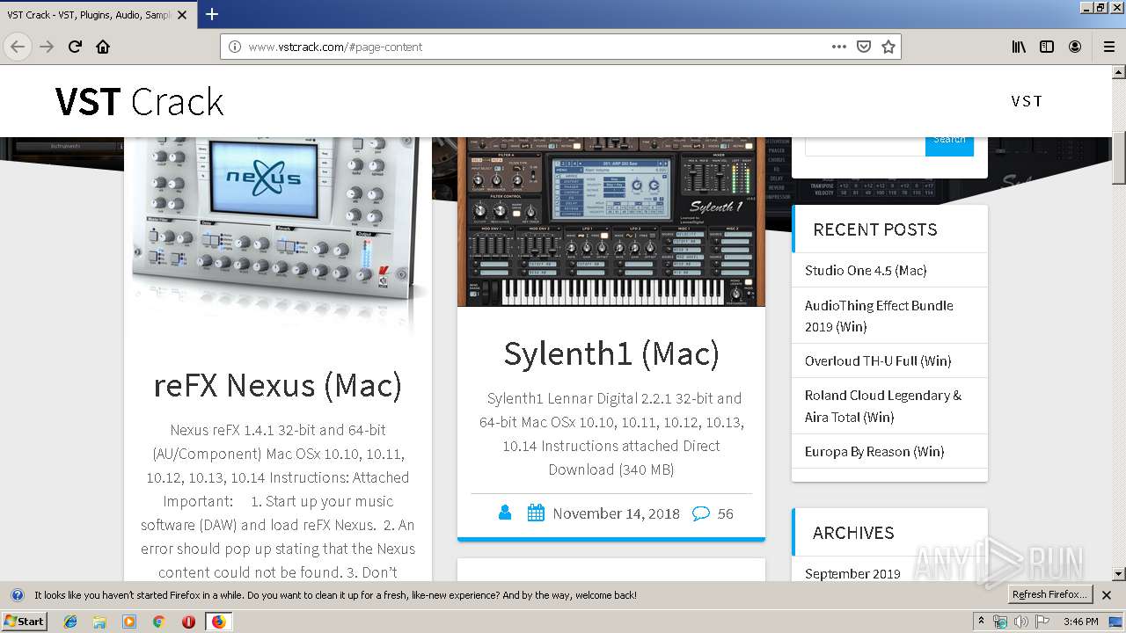Viewport: 1126px width, 633px height.
Task: Open Internet Explorer from taskbar
Action: tap(70, 622)
